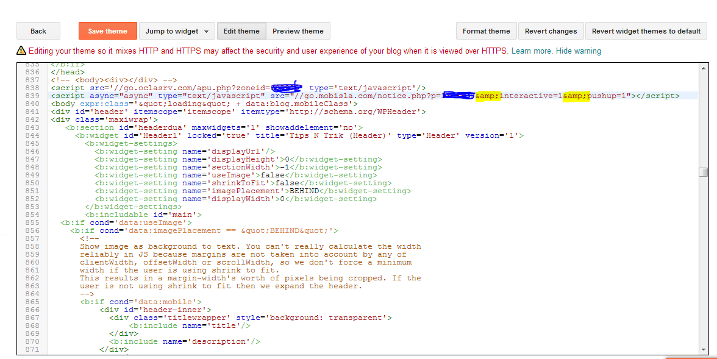Save the theme with Save theme
Image resolution: width=717 pixels, height=359 pixels.
pos(107,31)
